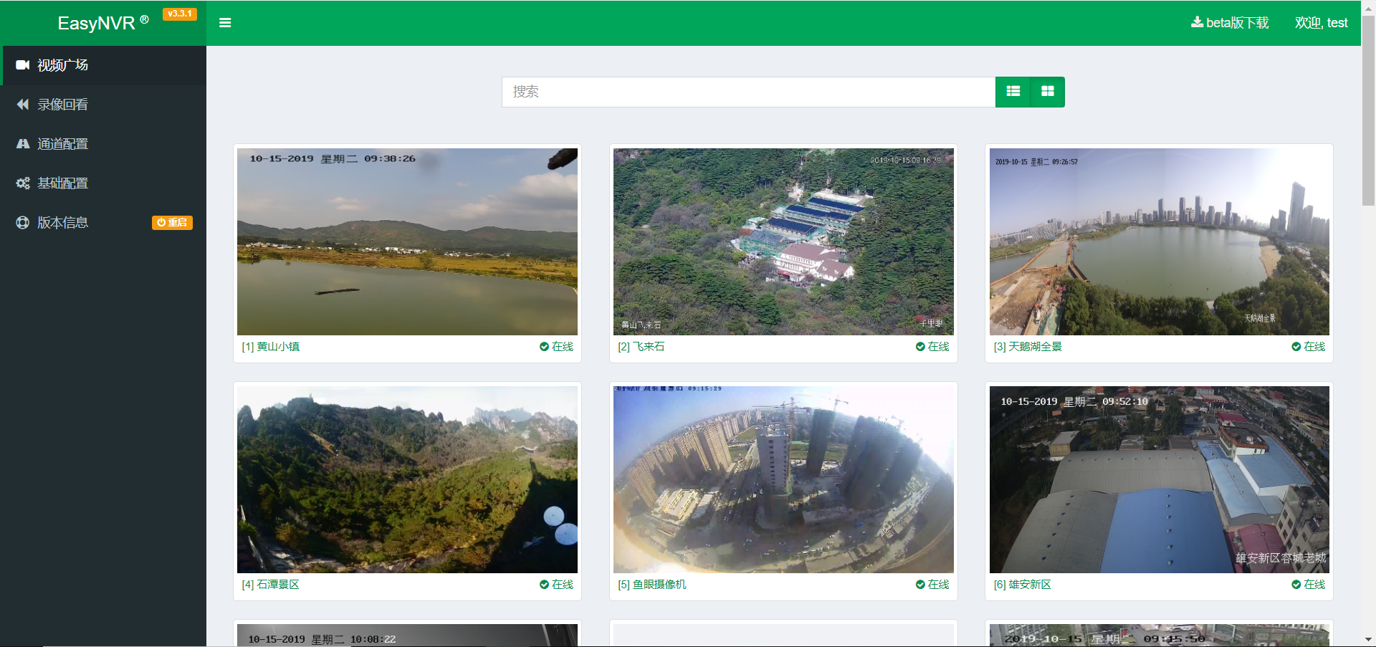Screen dimensions: 1376x647
Task: Click online check icon for 天鹅湖全景
Action: click(x=1296, y=347)
